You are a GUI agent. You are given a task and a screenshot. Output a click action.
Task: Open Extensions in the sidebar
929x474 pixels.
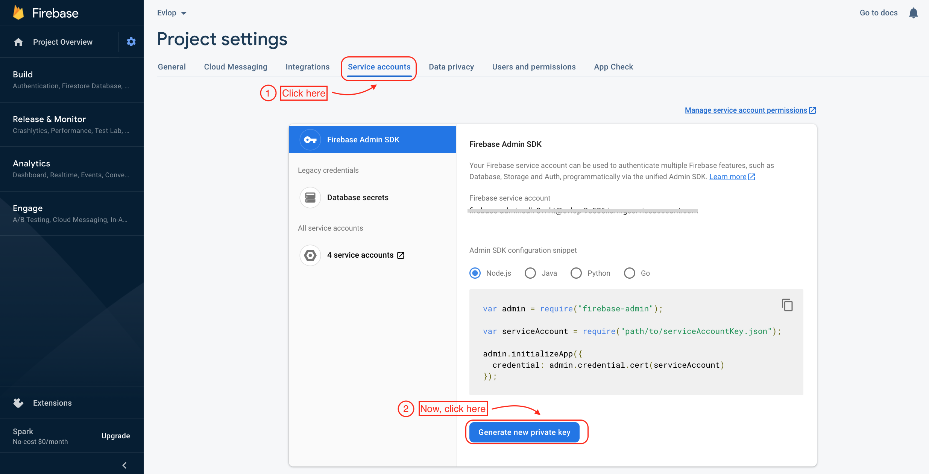52,403
